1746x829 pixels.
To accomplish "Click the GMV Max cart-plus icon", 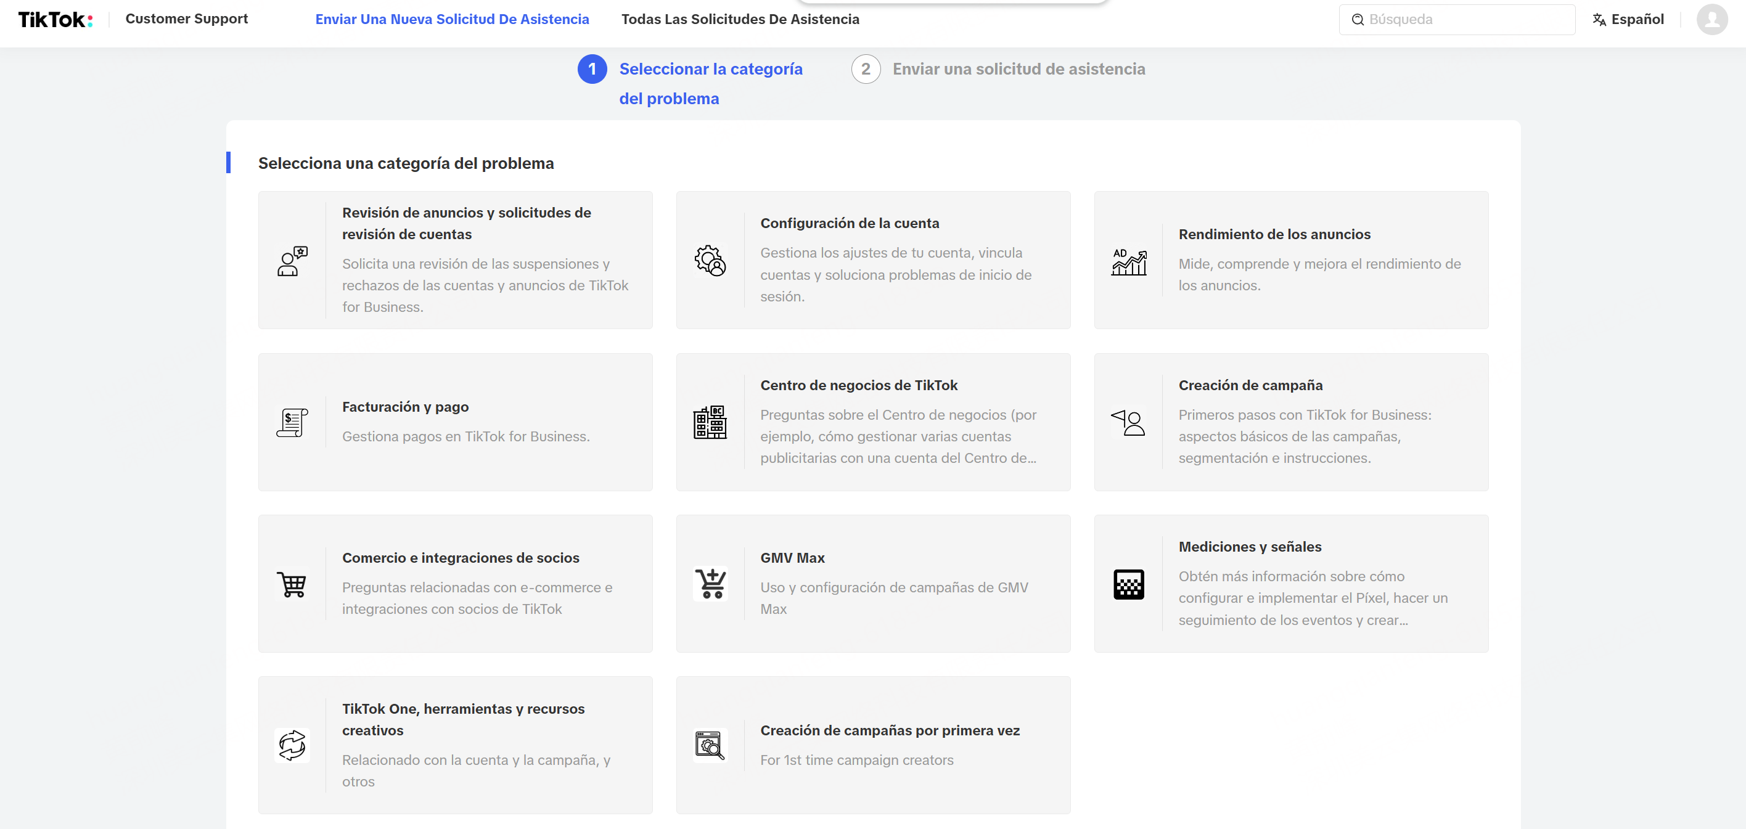I will point(710,584).
